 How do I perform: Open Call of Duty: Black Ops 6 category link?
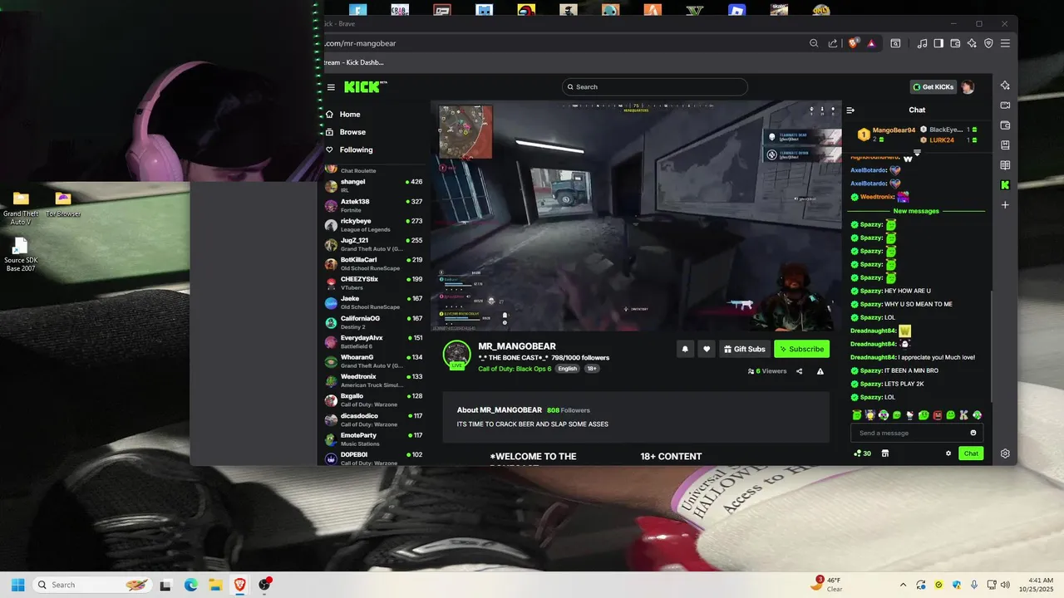(x=515, y=369)
